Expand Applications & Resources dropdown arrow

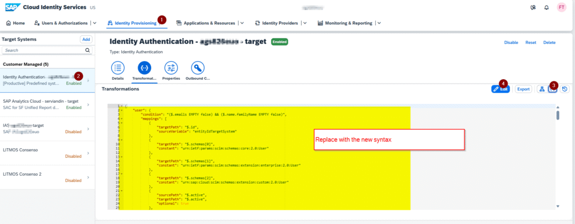[242, 22]
